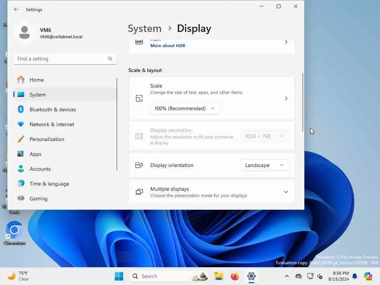Click the Time & language globe icon
Viewport: 380px width, 285px height.
coord(21,183)
